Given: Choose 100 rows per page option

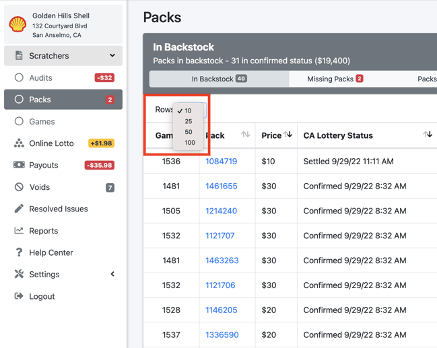Looking at the screenshot, I should (x=190, y=143).
